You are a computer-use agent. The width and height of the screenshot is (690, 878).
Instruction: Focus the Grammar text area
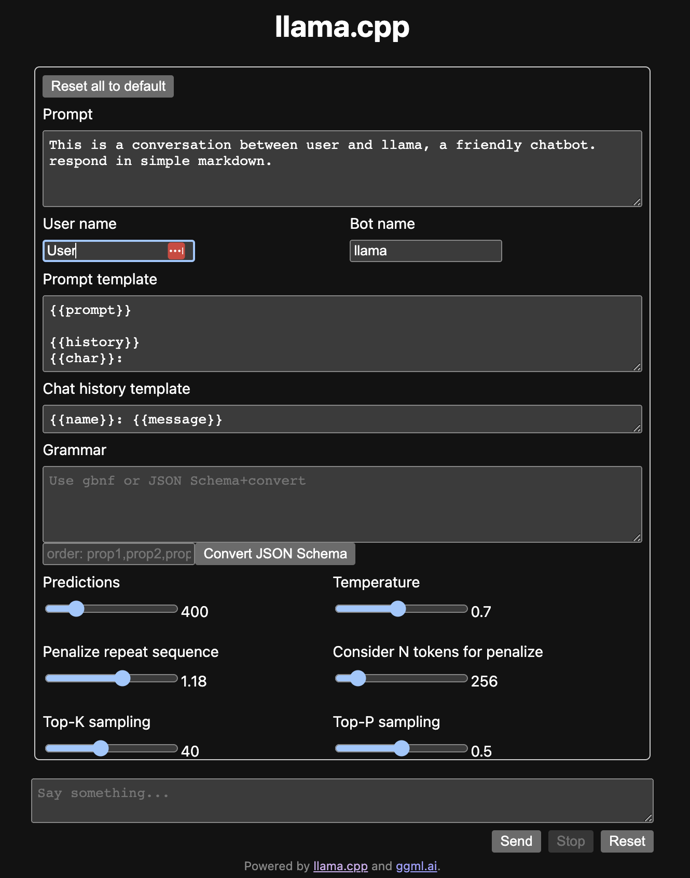point(342,504)
